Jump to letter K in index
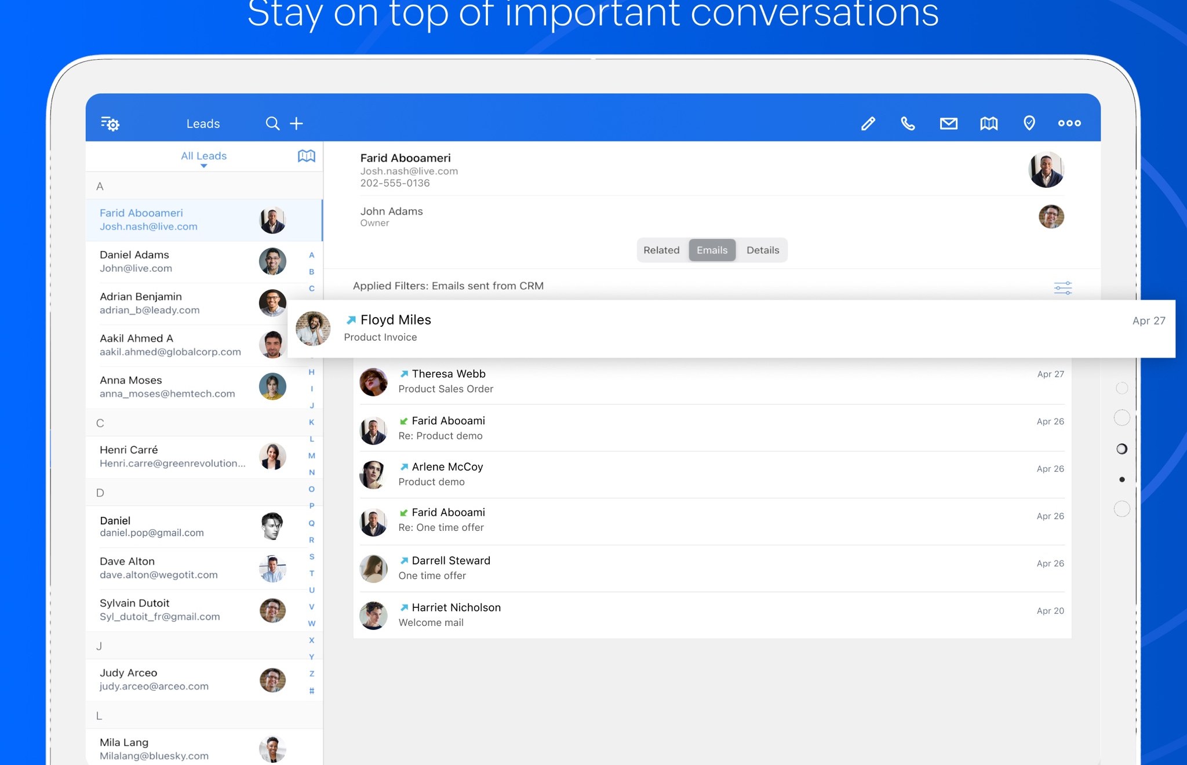 tap(312, 422)
